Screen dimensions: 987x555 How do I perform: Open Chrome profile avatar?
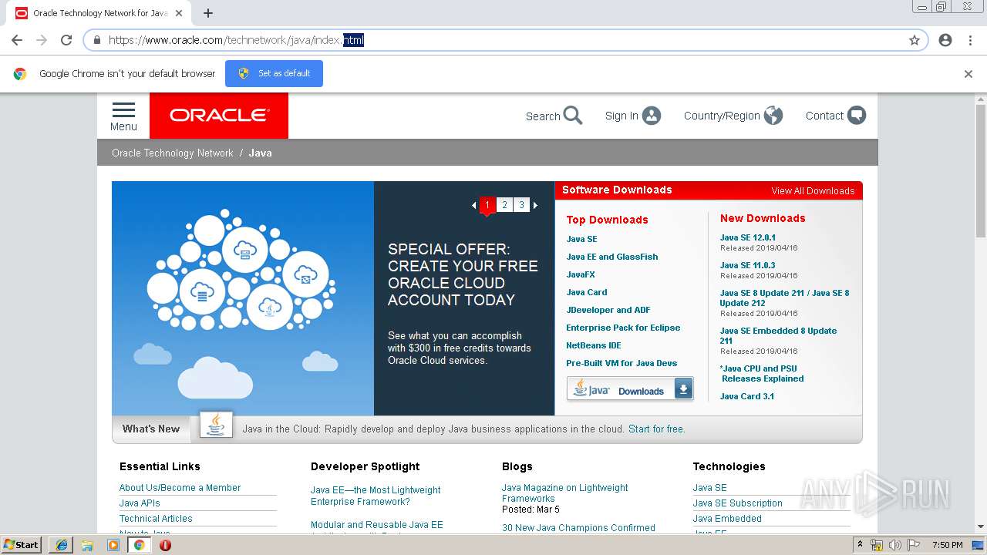click(x=945, y=40)
